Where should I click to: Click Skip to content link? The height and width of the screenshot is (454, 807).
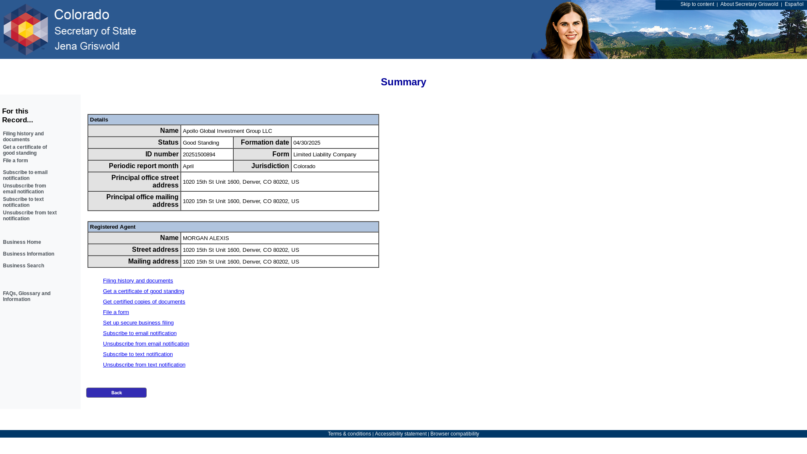tap(697, 4)
